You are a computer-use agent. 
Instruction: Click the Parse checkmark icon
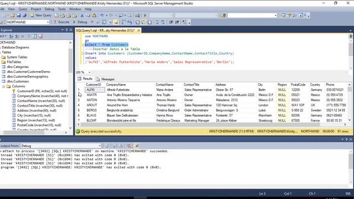pyautogui.click(x=98, y=22)
